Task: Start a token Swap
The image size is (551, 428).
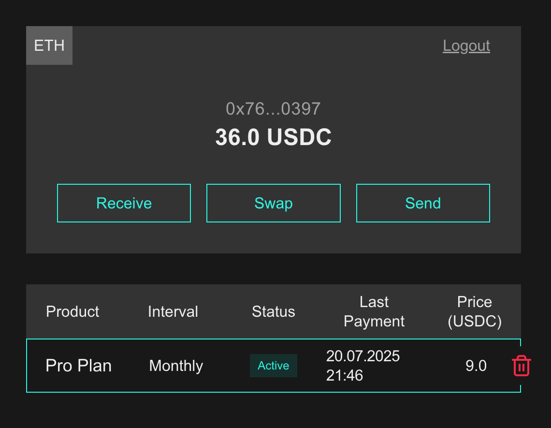Action: point(274,203)
